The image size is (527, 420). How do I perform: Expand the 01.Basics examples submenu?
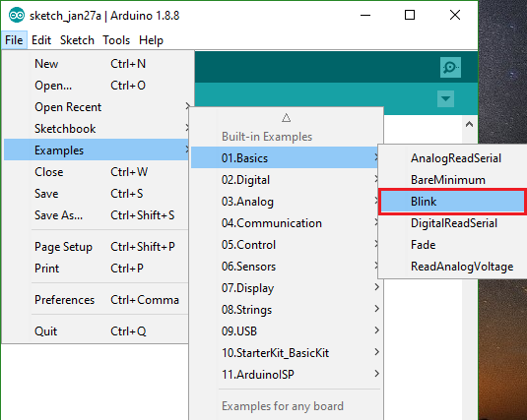coord(286,157)
